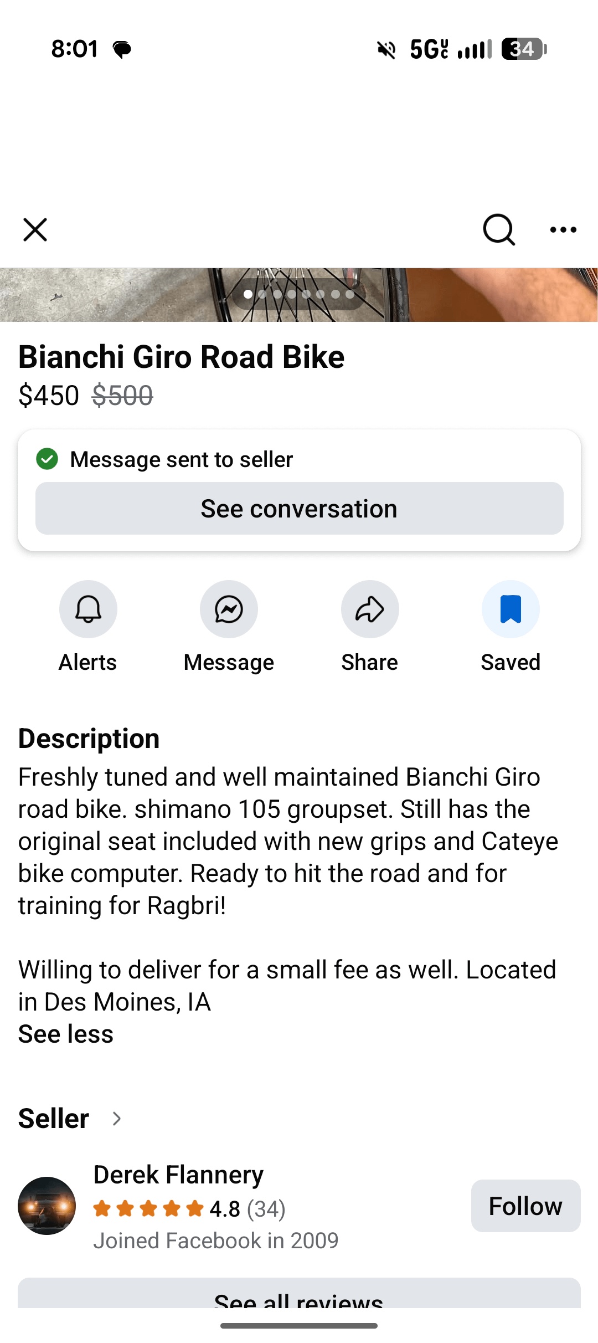This screenshot has width=598, height=1343.
Task: Tap the battery indicator in status bar
Action: tap(523, 49)
